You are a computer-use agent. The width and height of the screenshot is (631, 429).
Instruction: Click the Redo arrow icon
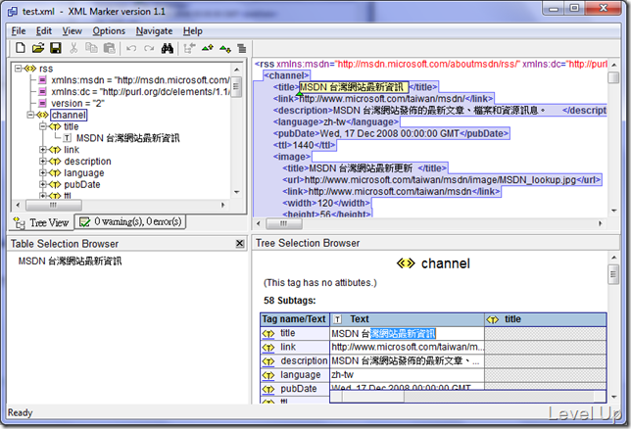(149, 49)
